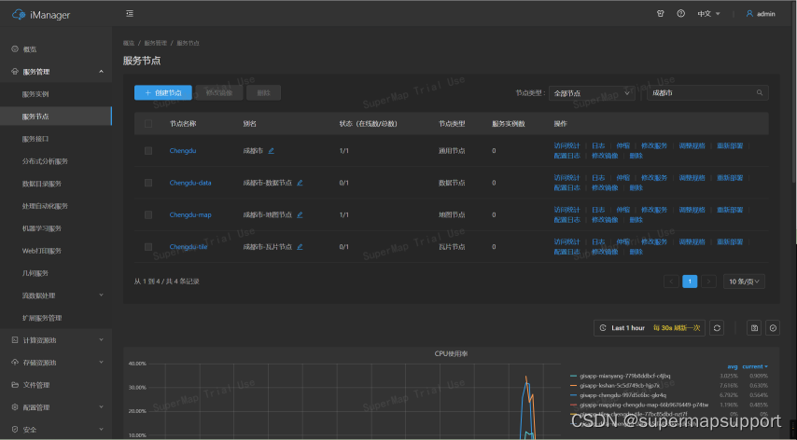The height and width of the screenshot is (440, 797).
Task: Open the 中文 language dropdown
Action: [708, 14]
